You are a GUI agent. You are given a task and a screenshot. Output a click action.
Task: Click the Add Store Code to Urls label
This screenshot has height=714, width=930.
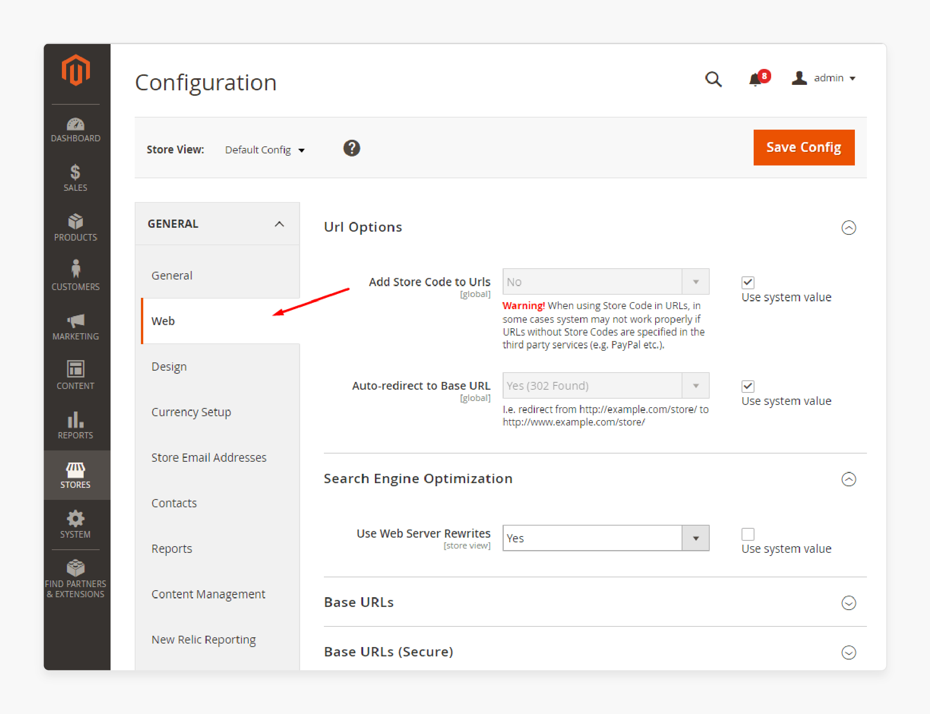point(429,282)
